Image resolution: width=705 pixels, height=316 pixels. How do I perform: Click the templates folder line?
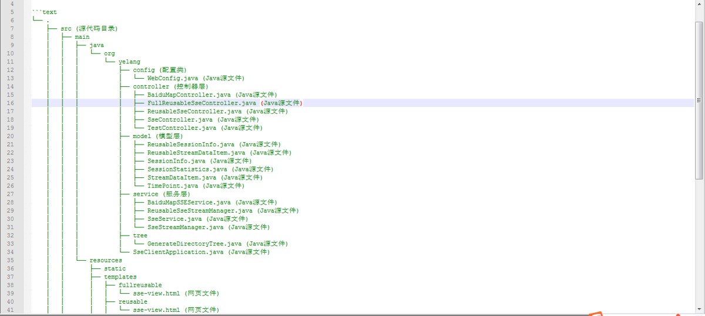tap(120, 276)
